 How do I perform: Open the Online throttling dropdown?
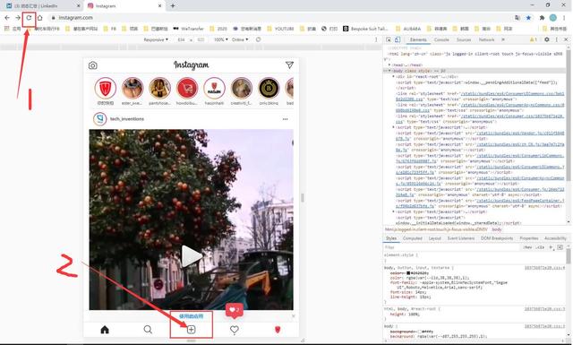240,39
